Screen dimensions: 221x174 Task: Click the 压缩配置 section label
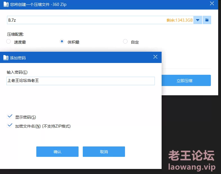click(15, 34)
